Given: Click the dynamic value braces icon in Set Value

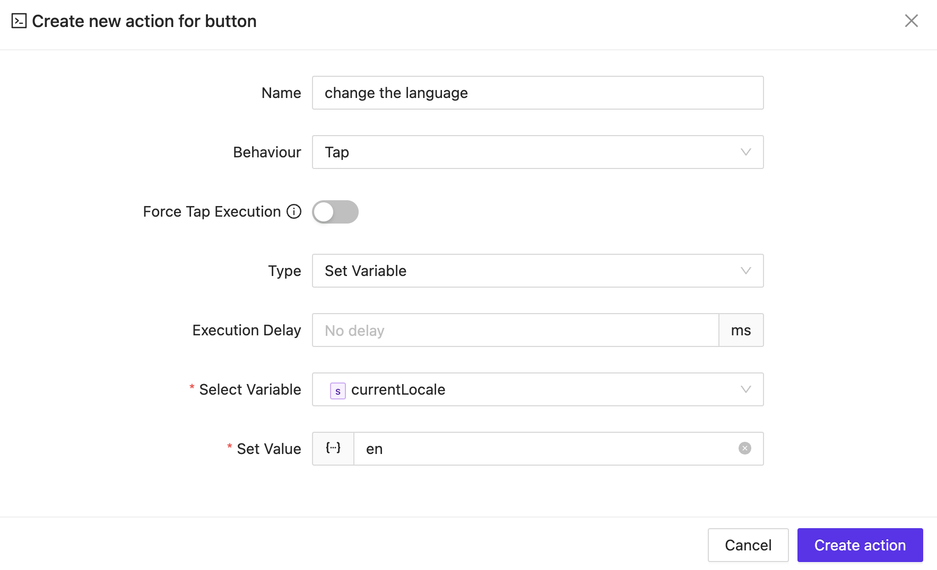Looking at the screenshot, I should (333, 448).
